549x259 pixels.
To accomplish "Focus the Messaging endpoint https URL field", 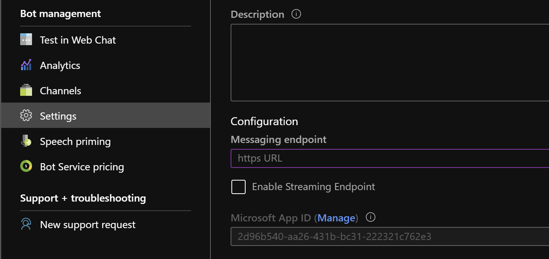I will point(390,158).
